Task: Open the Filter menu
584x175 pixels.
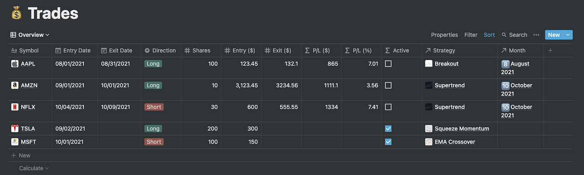Action: click(471, 35)
